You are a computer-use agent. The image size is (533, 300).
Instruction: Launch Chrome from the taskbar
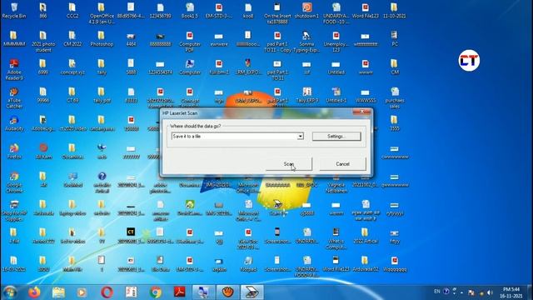coord(156,292)
